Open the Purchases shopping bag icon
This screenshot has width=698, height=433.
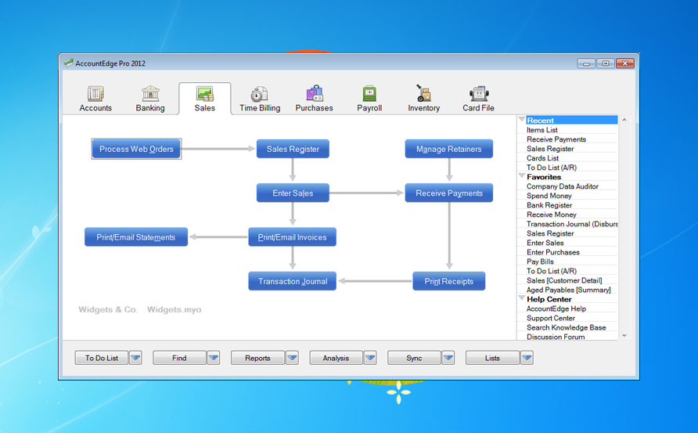(315, 93)
